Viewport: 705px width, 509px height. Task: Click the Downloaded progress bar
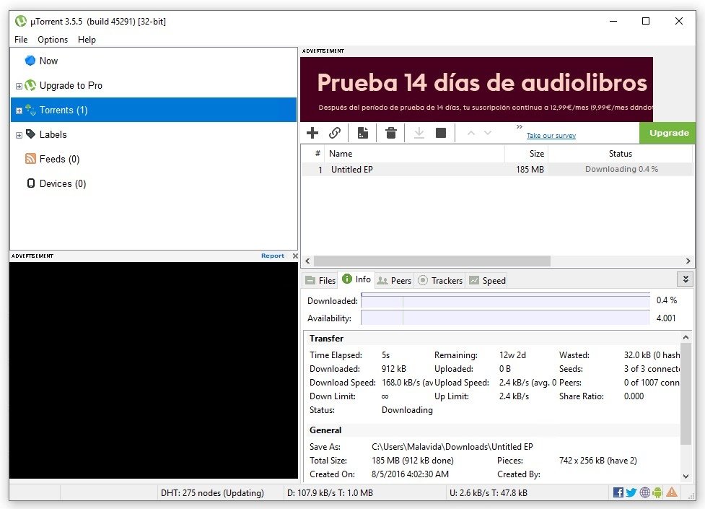505,300
